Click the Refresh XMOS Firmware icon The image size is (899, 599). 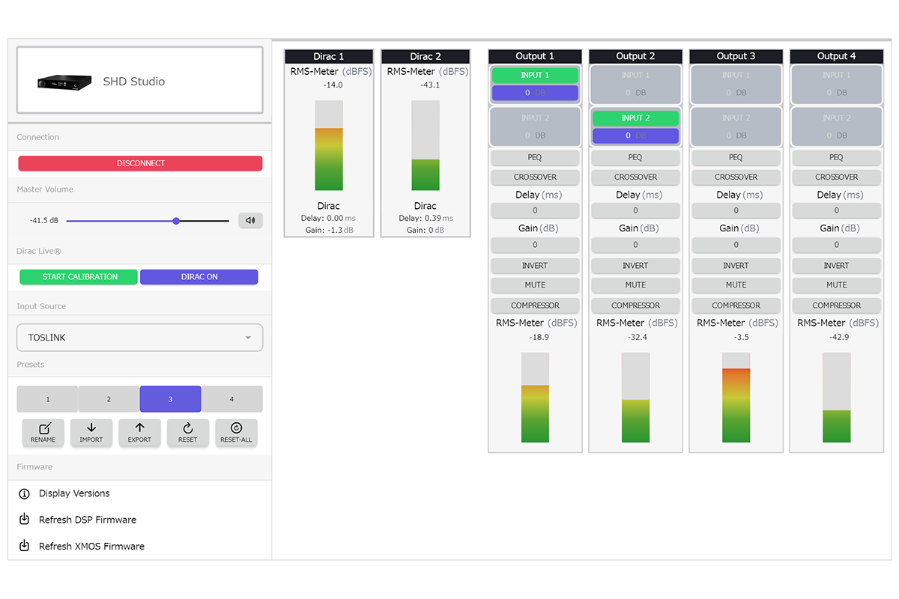pos(24,546)
